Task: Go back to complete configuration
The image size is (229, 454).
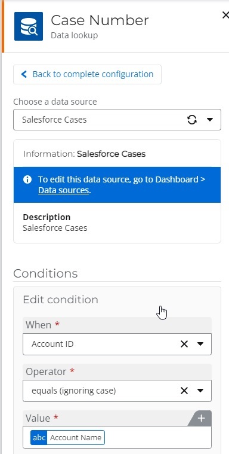Action: pyautogui.click(x=87, y=74)
